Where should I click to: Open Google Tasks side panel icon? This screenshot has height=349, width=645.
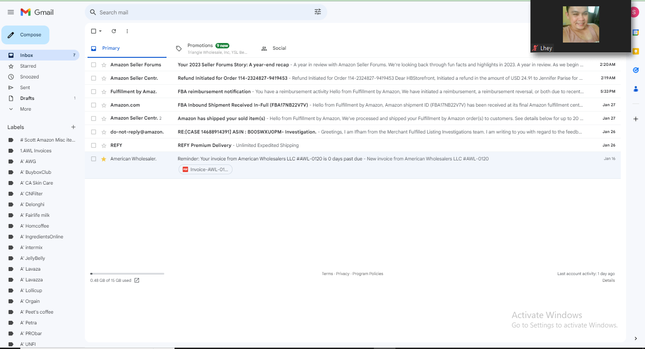coord(636,70)
